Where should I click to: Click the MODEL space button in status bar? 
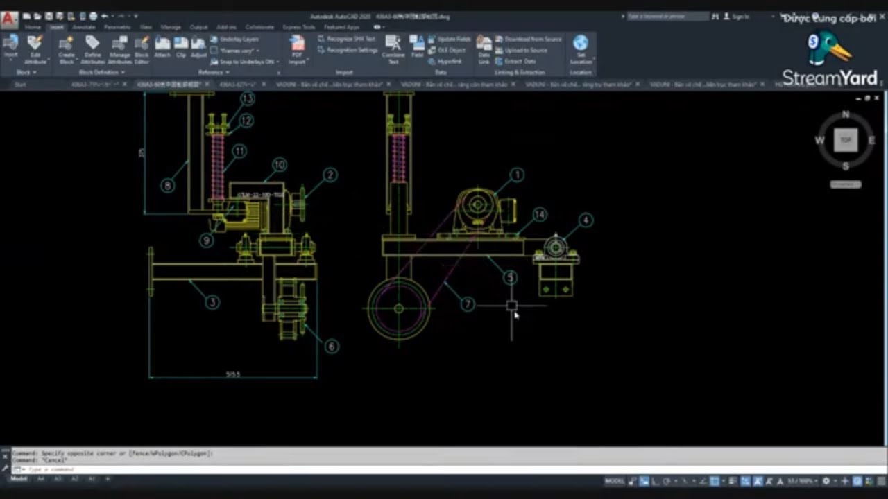tap(615, 481)
